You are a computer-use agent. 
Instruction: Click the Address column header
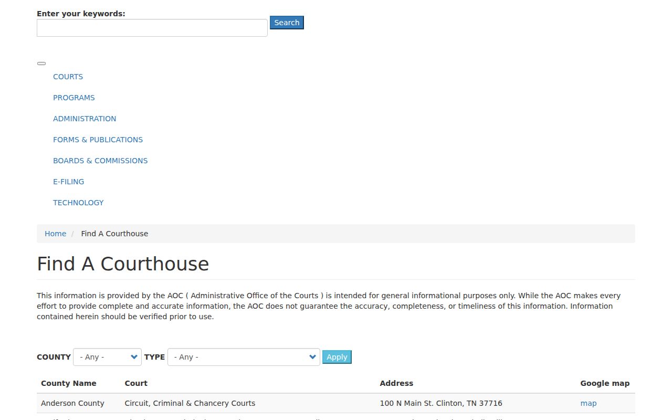396,383
